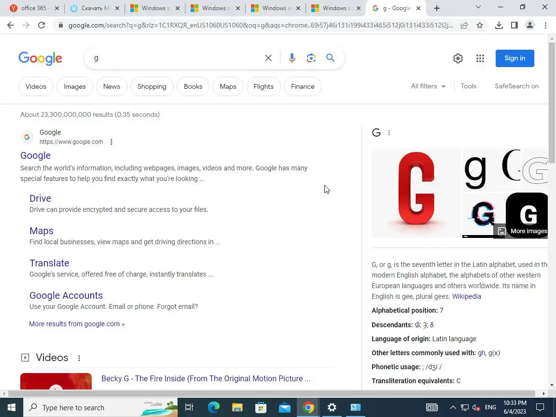
Task: Filter results by Videos
Action: point(36,86)
